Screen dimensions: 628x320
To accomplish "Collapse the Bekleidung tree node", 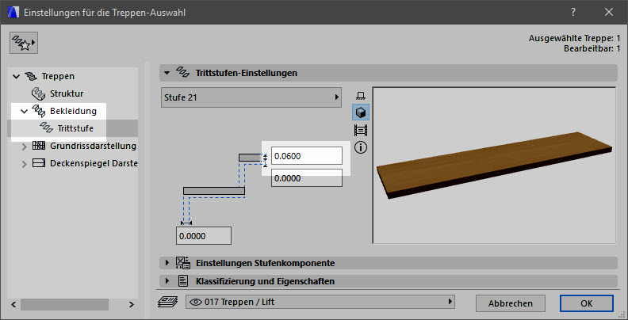I will pyautogui.click(x=24, y=111).
